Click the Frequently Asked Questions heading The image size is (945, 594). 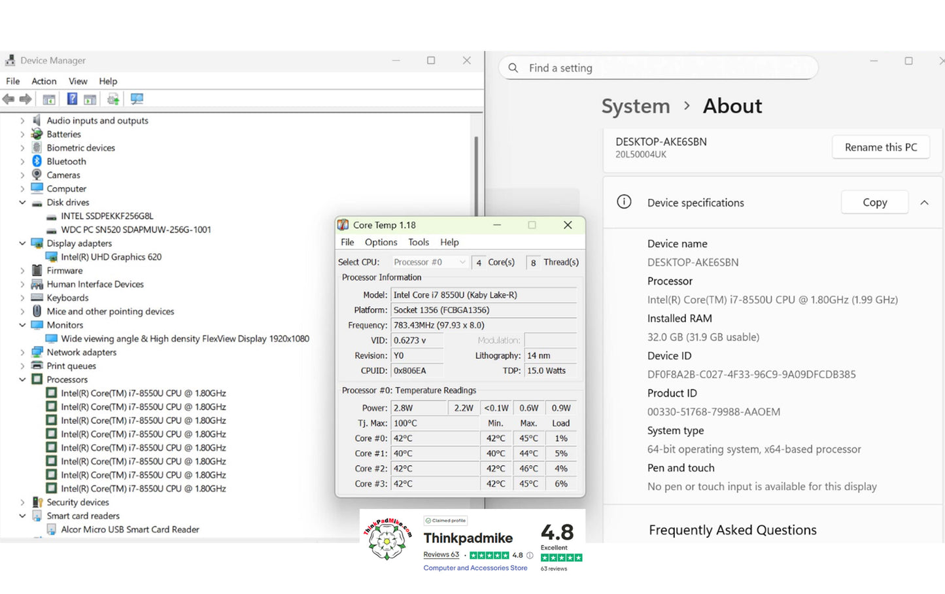point(732,530)
